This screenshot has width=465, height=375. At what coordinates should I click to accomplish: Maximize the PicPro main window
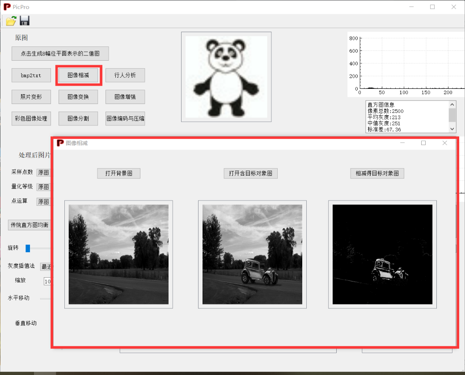(x=432, y=7)
